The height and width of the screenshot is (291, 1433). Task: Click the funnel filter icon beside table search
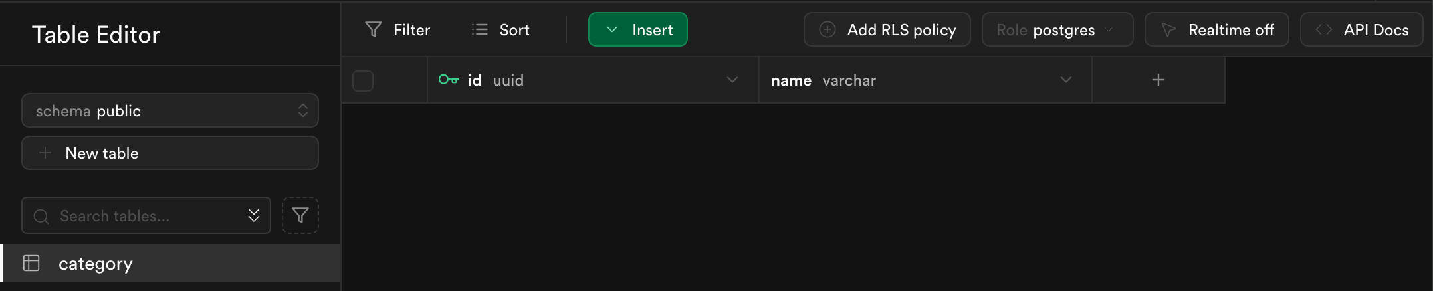[300, 215]
